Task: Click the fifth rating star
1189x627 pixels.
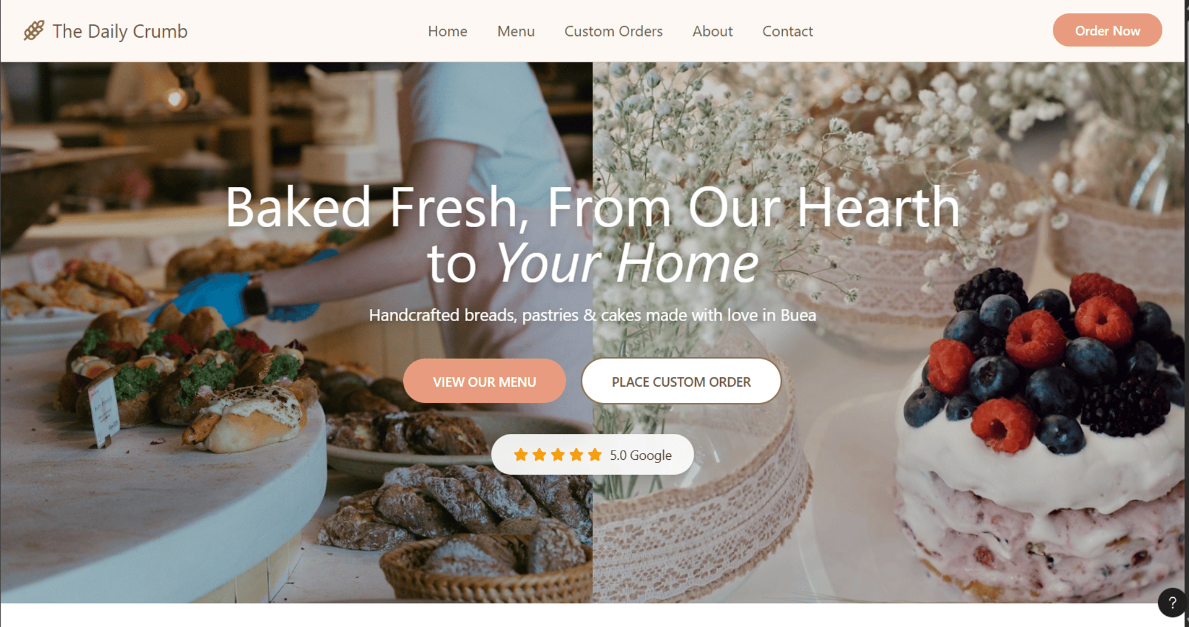Action: click(595, 455)
